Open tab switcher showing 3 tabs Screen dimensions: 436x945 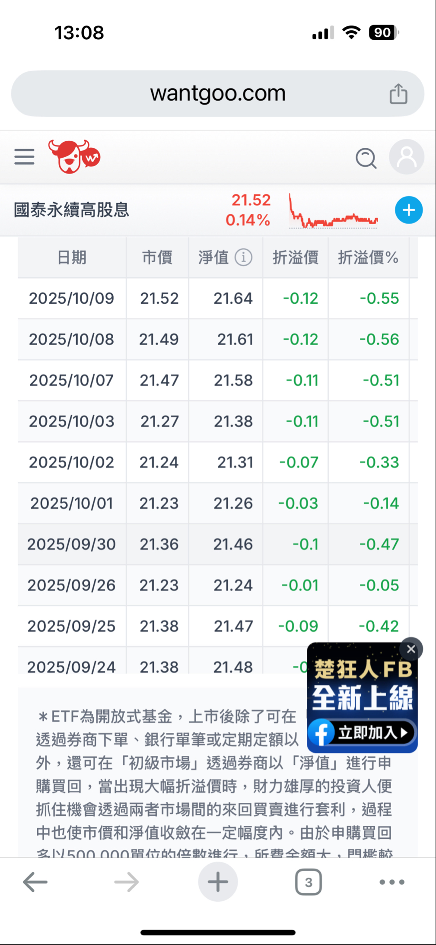point(309,882)
